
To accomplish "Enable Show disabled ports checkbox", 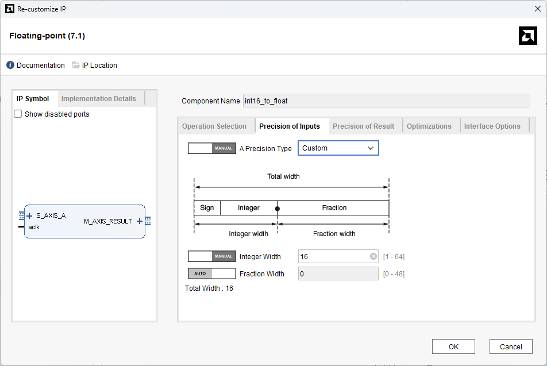I will point(18,114).
